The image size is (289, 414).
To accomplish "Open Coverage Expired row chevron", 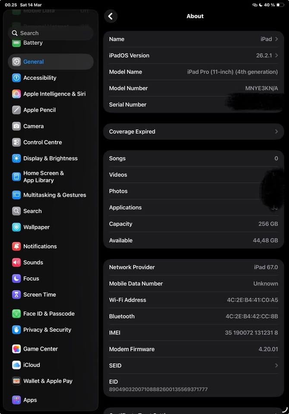I will click(x=276, y=132).
